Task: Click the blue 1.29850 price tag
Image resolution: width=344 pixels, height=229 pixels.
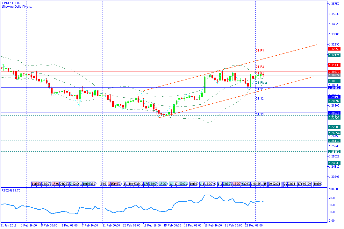Action: (x=334, y=88)
